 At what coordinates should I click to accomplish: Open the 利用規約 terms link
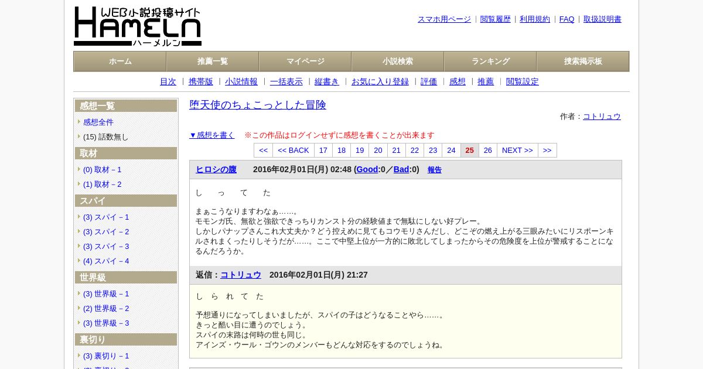tap(535, 19)
